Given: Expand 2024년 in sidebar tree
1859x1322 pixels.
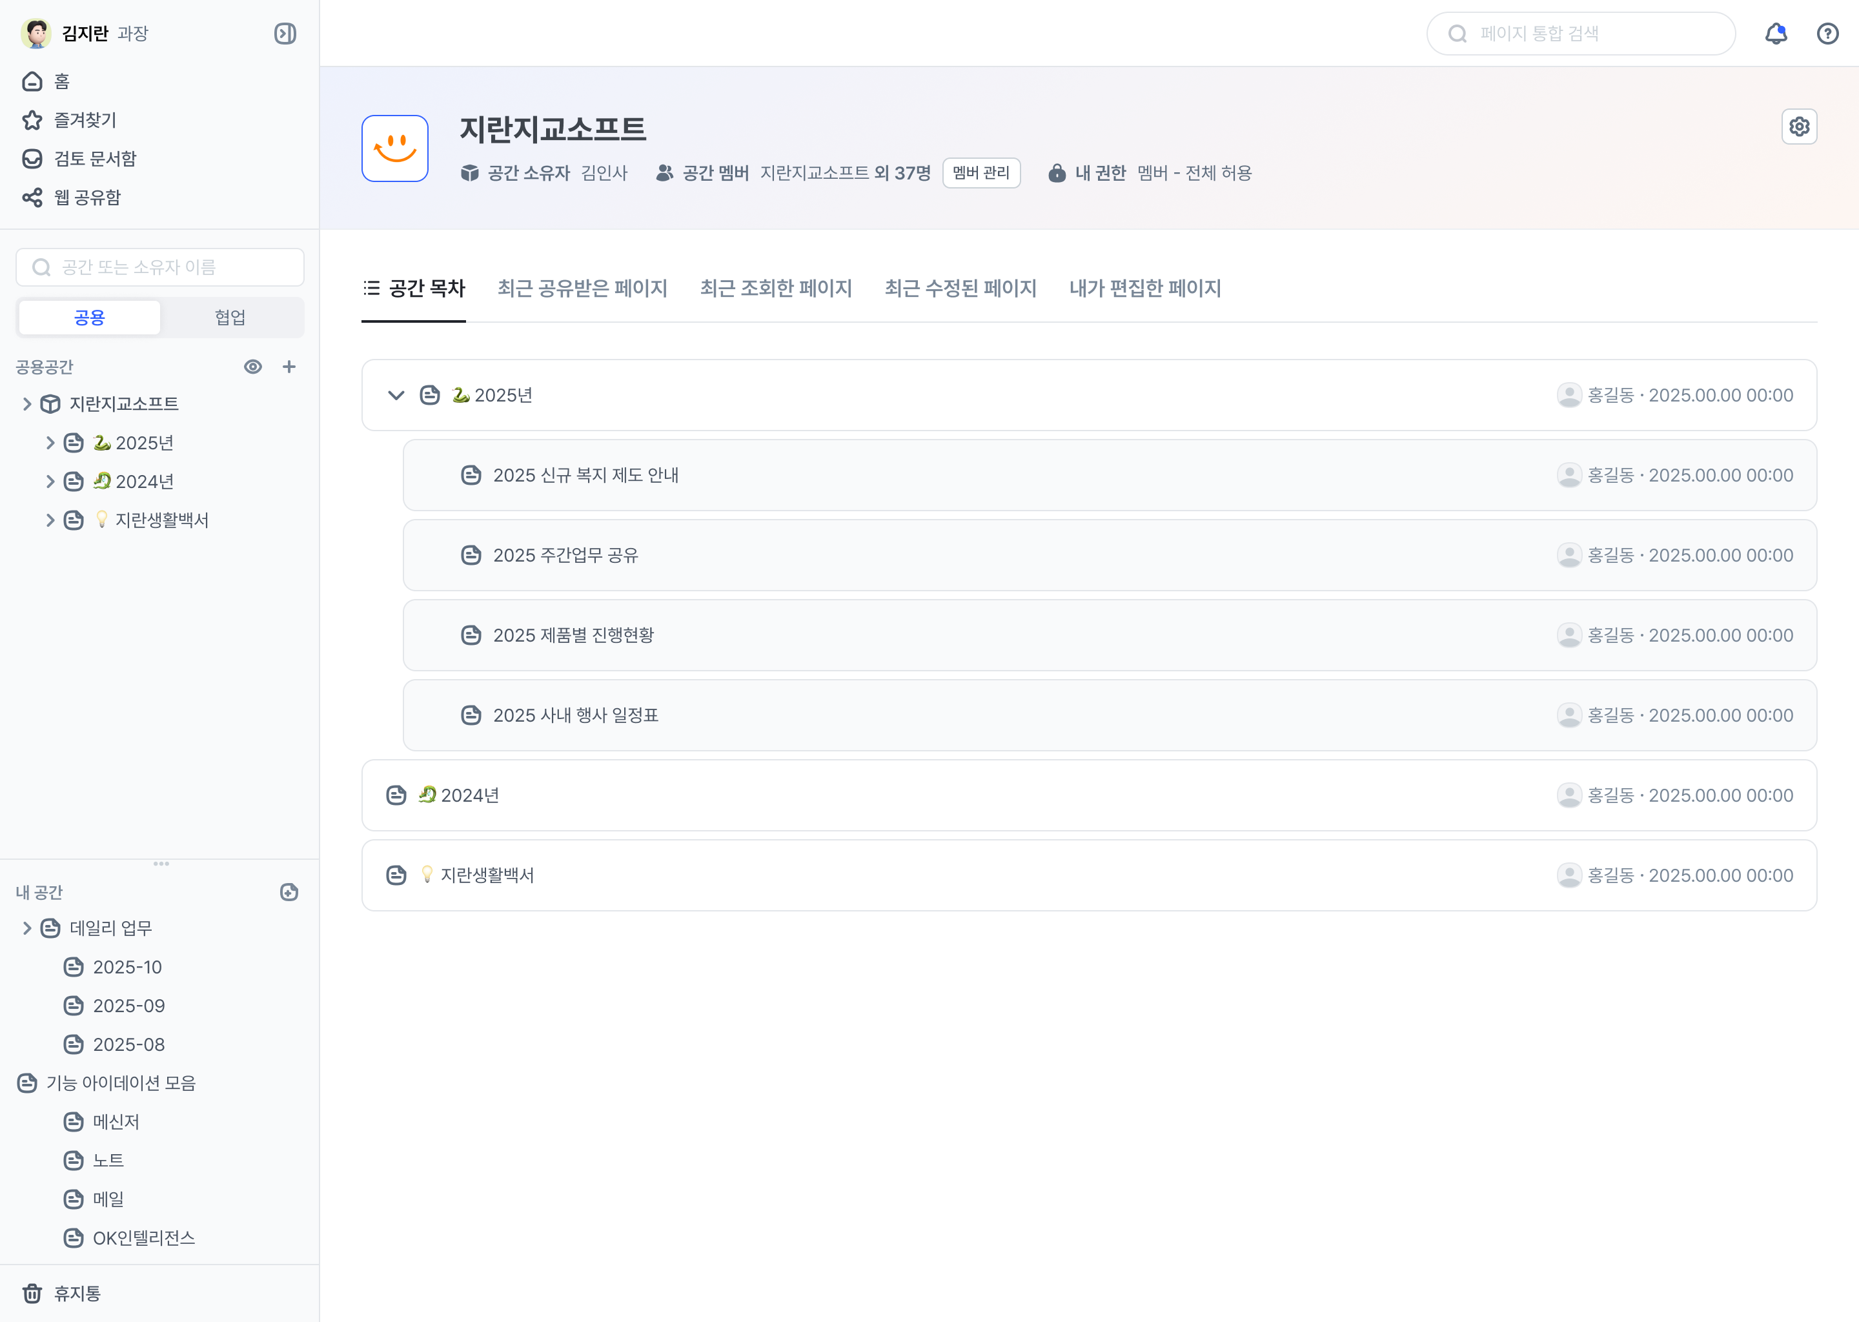Looking at the screenshot, I should (50, 482).
